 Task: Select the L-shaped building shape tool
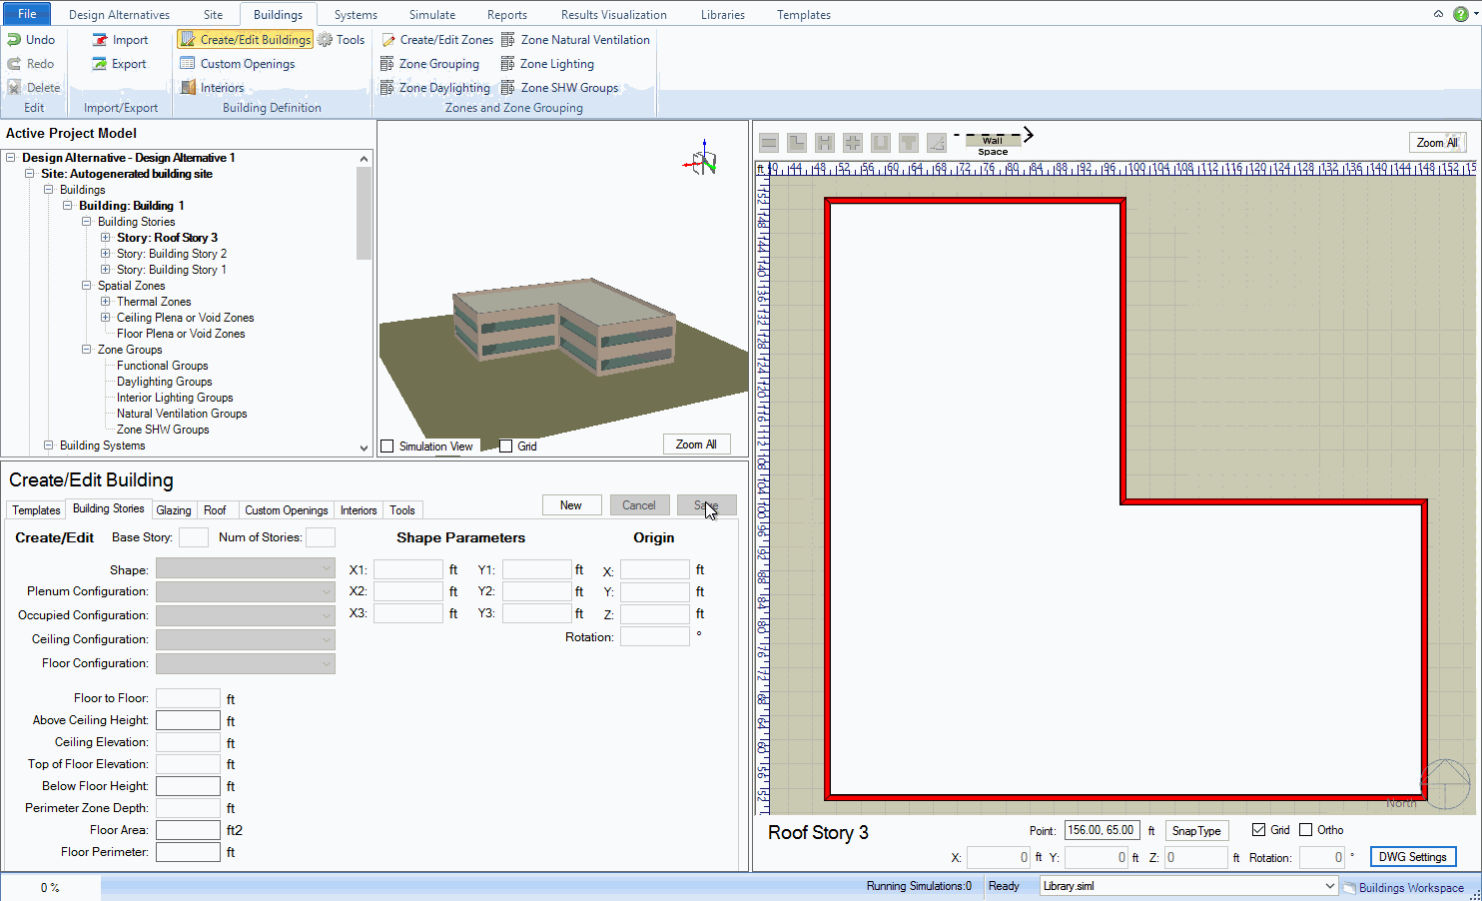point(797,143)
